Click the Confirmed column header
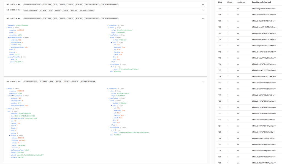The image size is (282, 164). (241, 2)
